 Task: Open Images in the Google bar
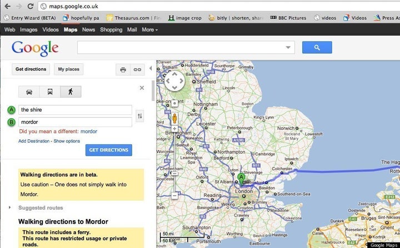pyautogui.click(x=28, y=29)
